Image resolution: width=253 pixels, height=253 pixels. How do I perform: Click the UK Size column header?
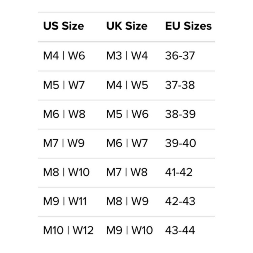pyautogui.click(x=127, y=26)
